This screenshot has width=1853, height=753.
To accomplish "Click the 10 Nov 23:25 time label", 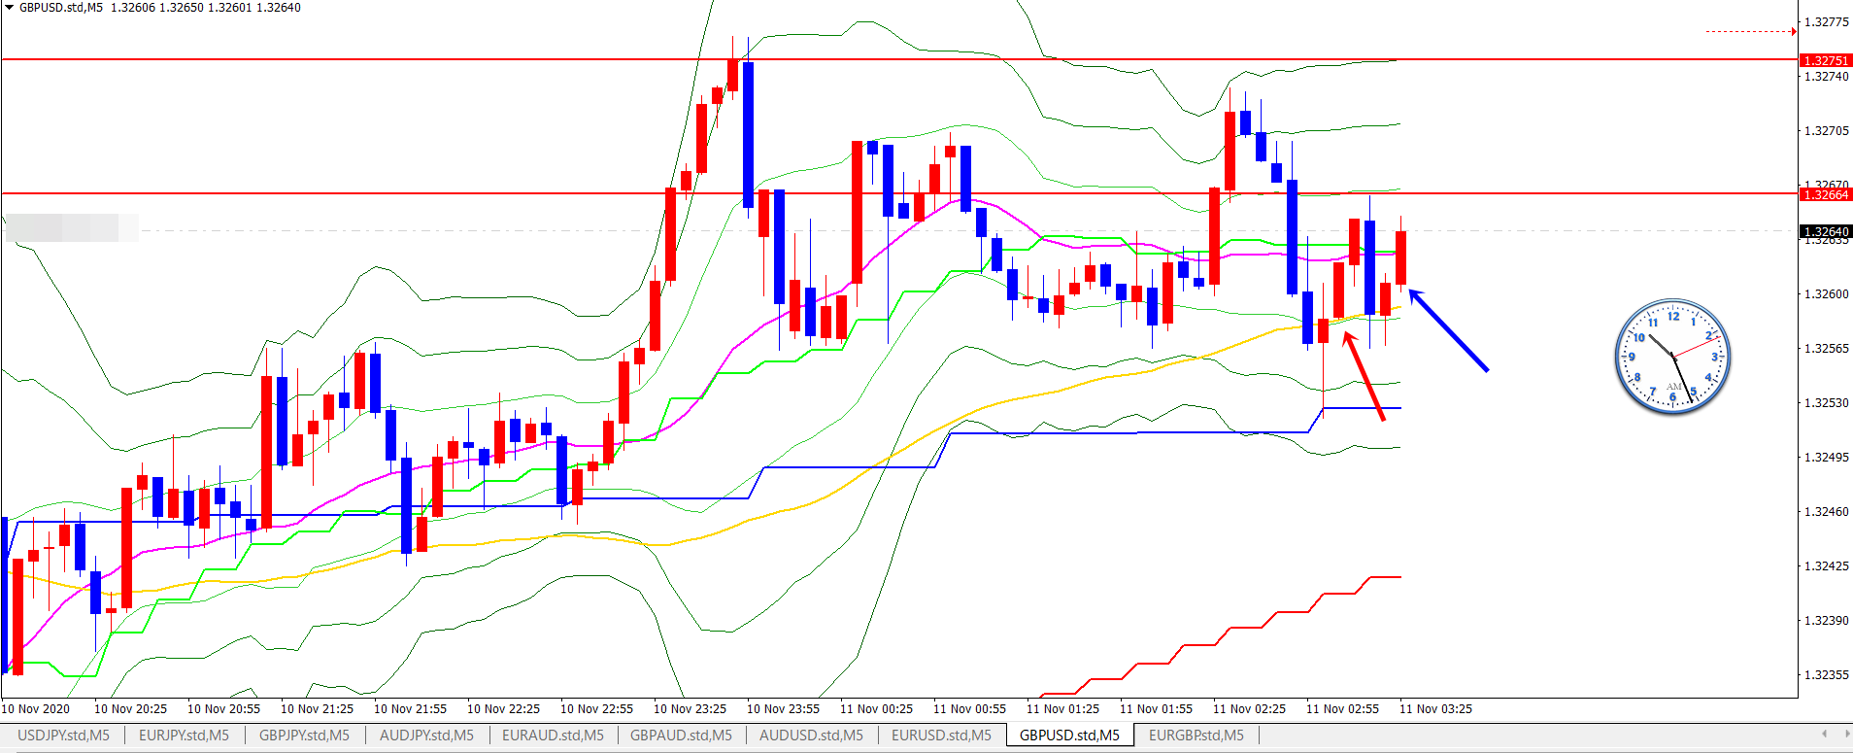I will [690, 708].
